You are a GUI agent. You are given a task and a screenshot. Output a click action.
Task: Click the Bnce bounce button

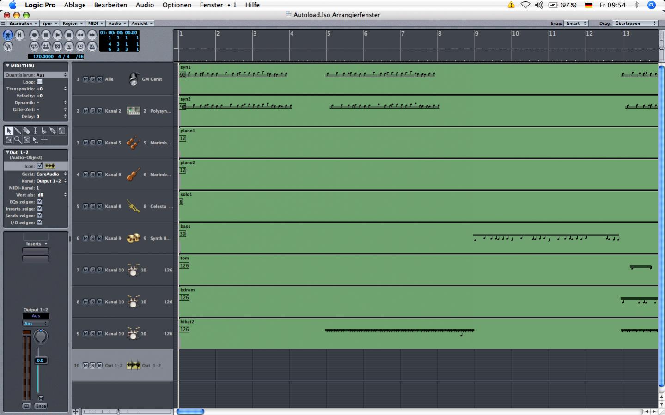click(41, 406)
